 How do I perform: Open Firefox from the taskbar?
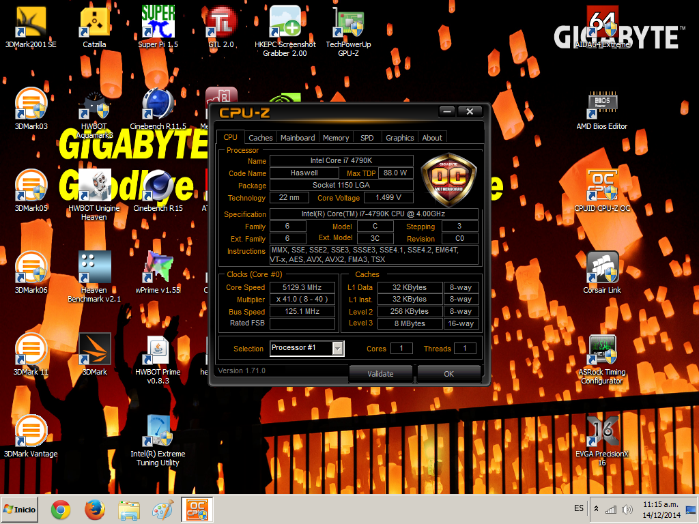(x=94, y=510)
